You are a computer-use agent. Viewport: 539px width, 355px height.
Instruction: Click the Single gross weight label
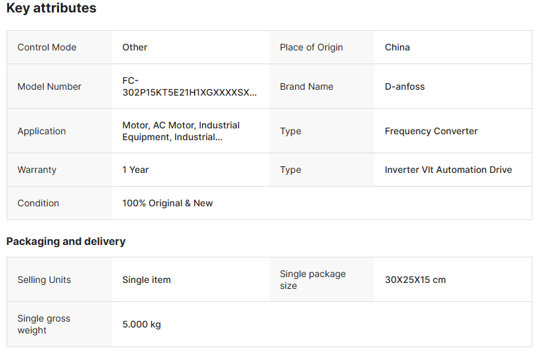pos(44,324)
